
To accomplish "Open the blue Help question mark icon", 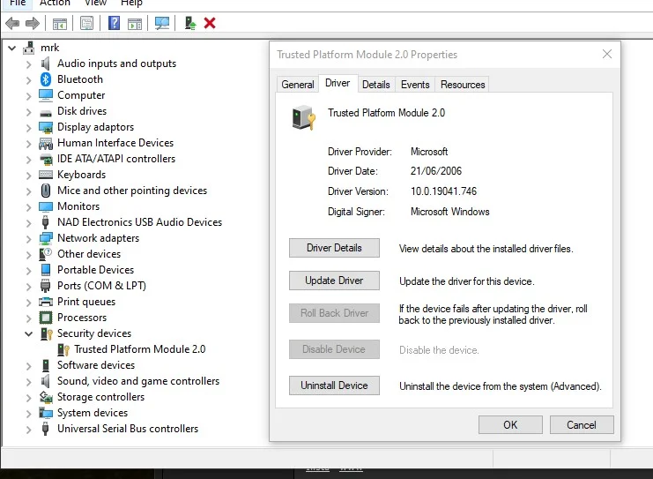I will (x=114, y=23).
